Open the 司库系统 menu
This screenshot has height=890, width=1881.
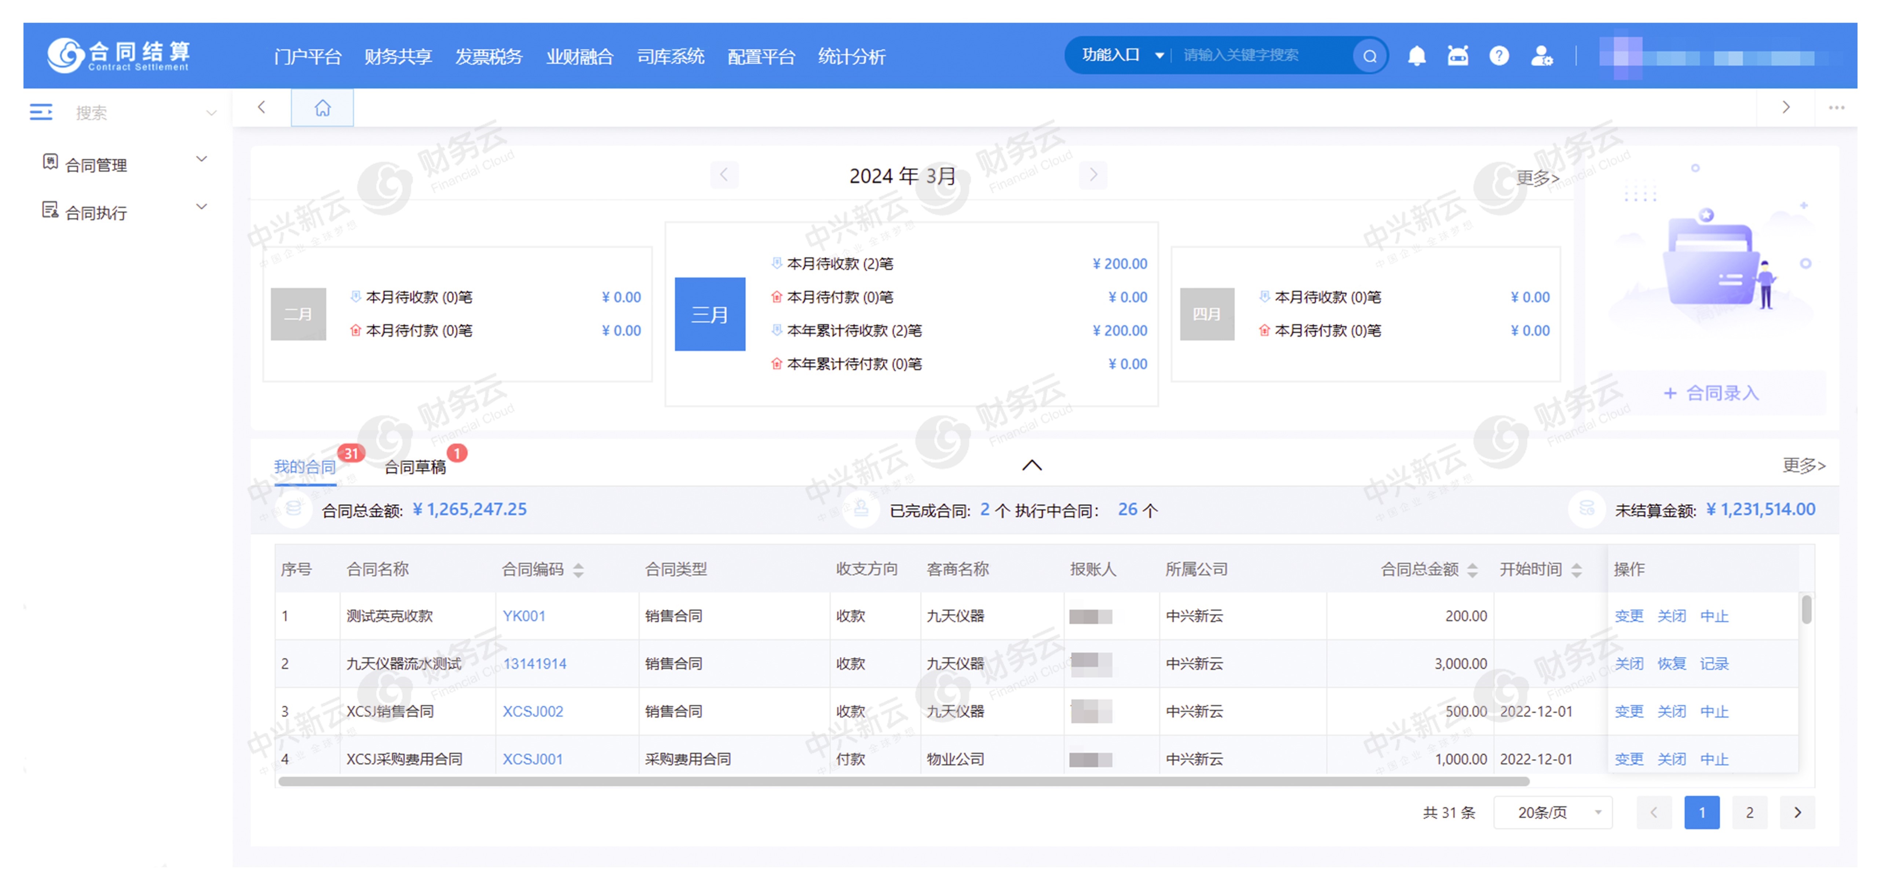pos(670,56)
